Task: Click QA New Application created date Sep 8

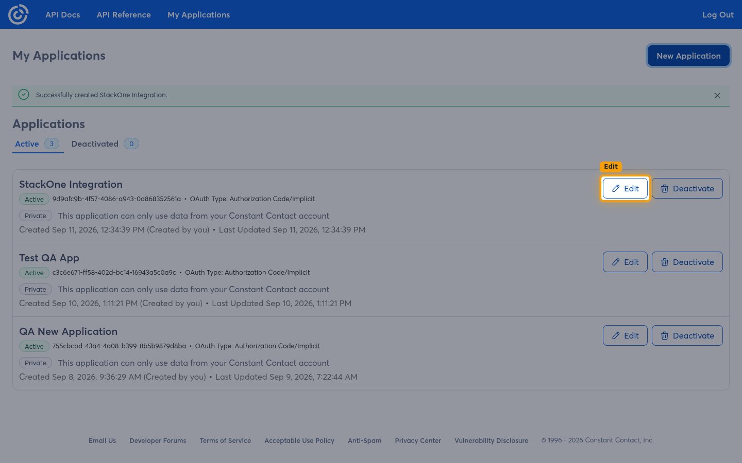Action: click(112, 377)
